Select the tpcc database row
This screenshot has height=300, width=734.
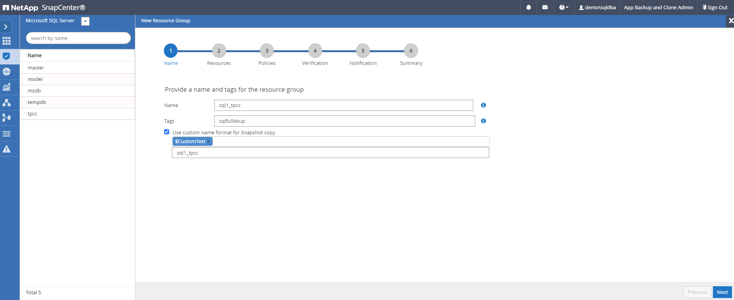[x=77, y=114]
